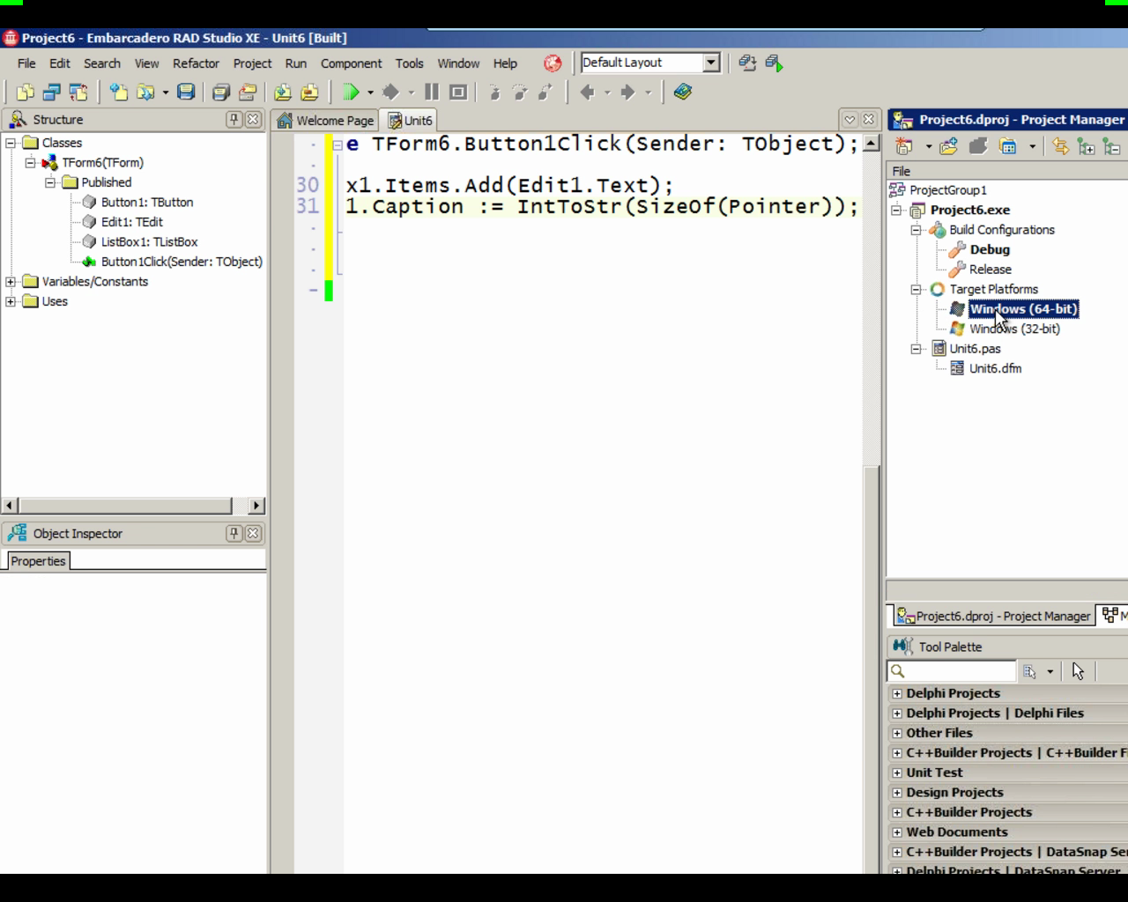Open the Project menu
This screenshot has width=1128, height=902.
pos(252,63)
